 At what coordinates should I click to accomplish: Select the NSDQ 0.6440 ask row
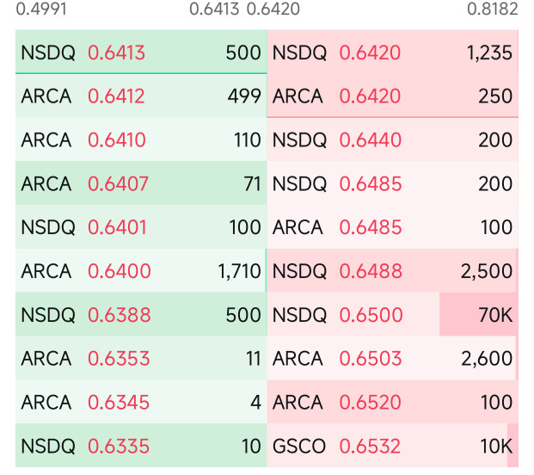(393, 139)
